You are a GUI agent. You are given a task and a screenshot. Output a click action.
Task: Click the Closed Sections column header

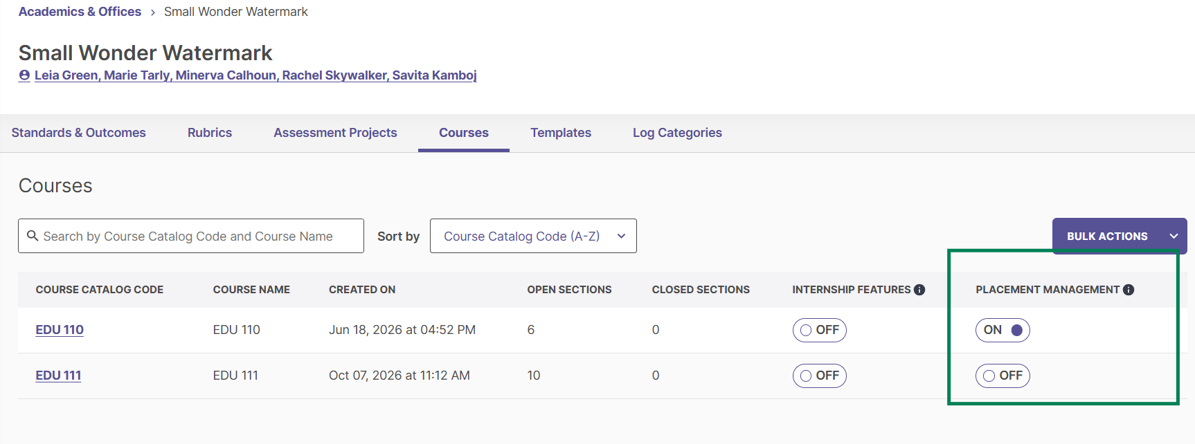[701, 290]
